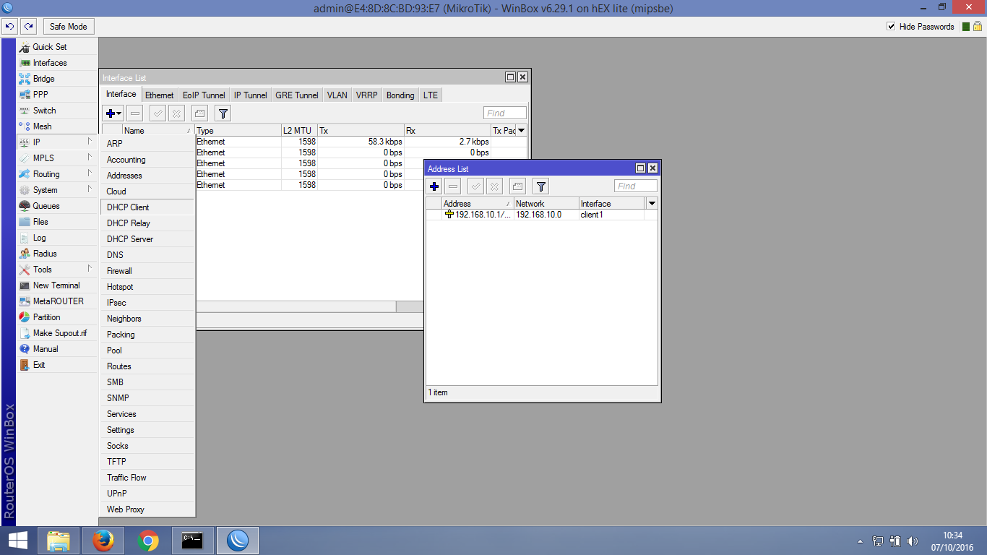The height and width of the screenshot is (555, 987).
Task: Toggle the Hide Passwords checkbox
Action: 891,27
